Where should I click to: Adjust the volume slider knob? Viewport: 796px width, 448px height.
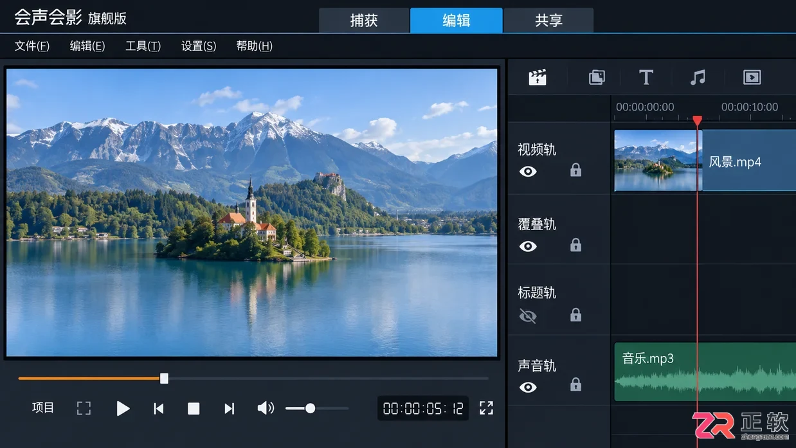pos(310,408)
